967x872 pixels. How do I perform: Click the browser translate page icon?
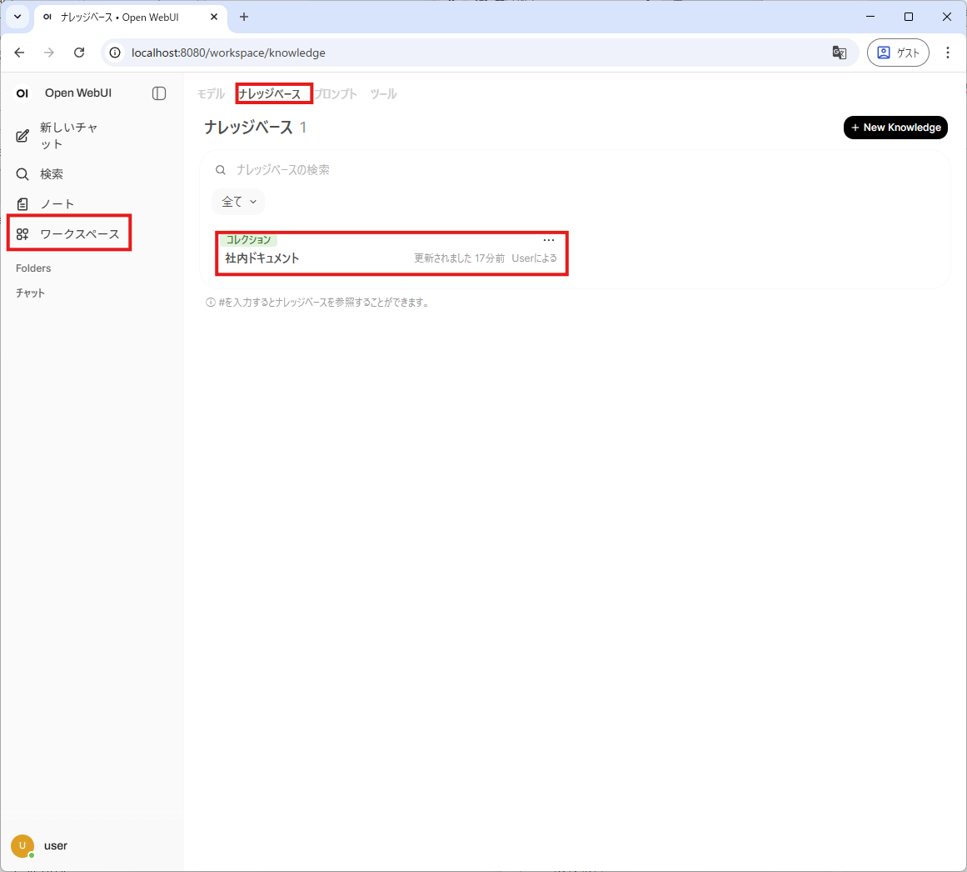tap(839, 53)
